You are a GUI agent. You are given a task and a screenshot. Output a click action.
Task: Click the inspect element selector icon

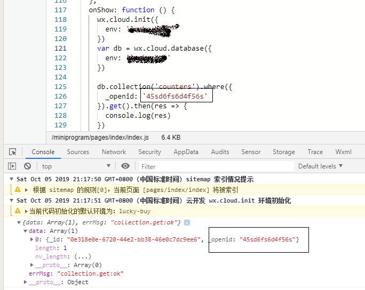tap(13, 152)
